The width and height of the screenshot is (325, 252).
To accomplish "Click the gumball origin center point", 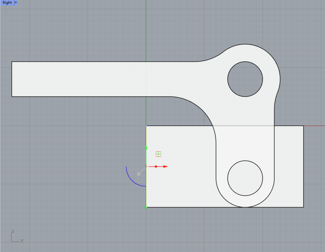I will tap(146, 166).
